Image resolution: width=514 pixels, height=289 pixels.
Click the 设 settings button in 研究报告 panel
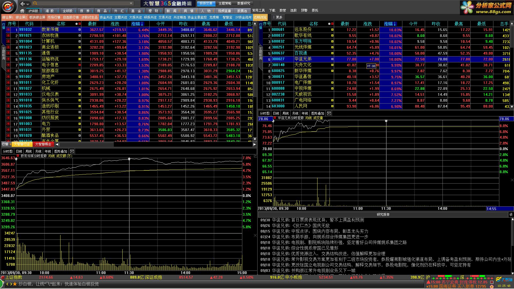(511, 215)
